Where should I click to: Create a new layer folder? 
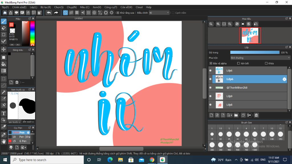click(236, 115)
